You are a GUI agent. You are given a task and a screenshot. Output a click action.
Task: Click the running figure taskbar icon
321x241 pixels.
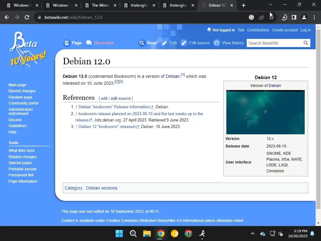coord(202,233)
